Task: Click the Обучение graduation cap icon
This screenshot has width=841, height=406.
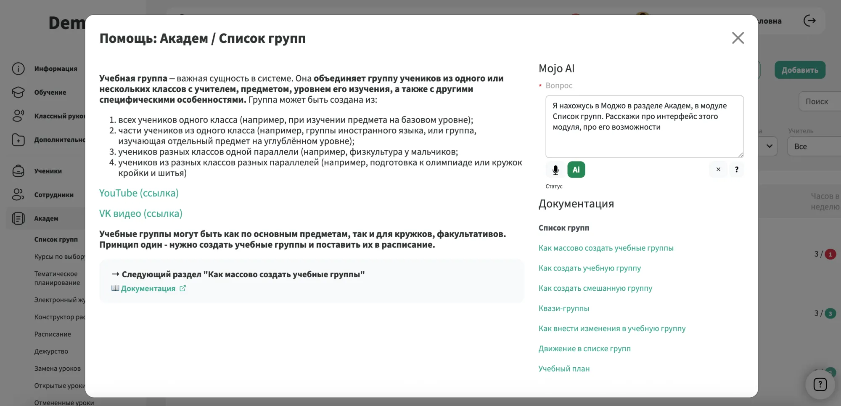Action: tap(18, 92)
